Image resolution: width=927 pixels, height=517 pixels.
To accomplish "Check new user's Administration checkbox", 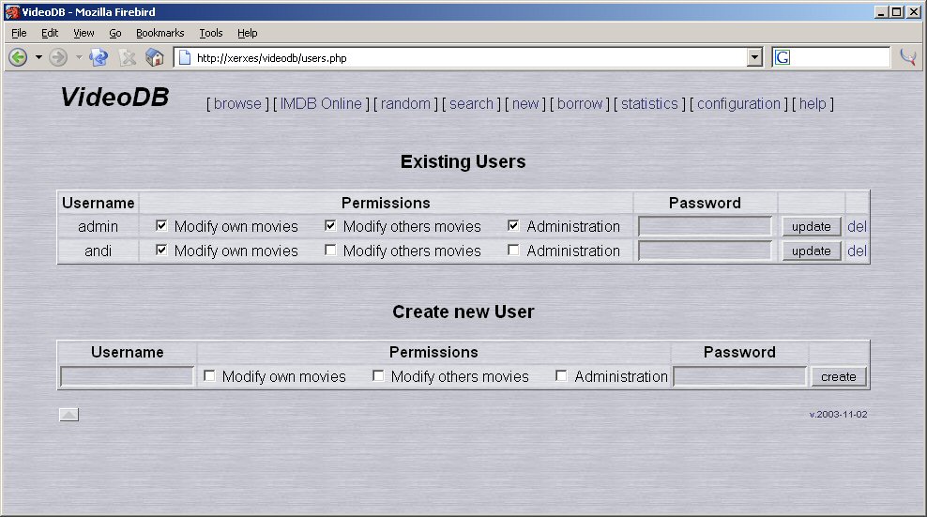I will click(x=562, y=375).
